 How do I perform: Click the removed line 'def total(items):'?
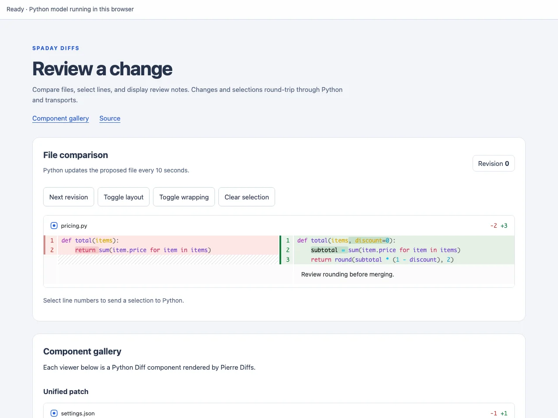click(x=168, y=240)
